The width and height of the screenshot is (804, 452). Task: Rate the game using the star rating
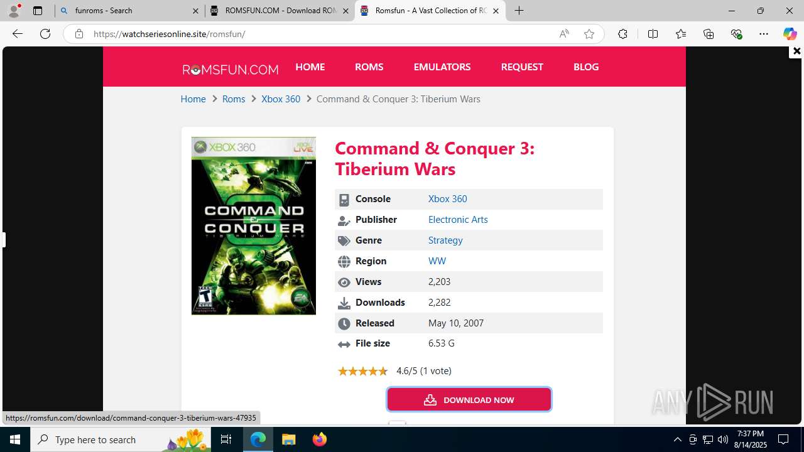tap(362, 371)
